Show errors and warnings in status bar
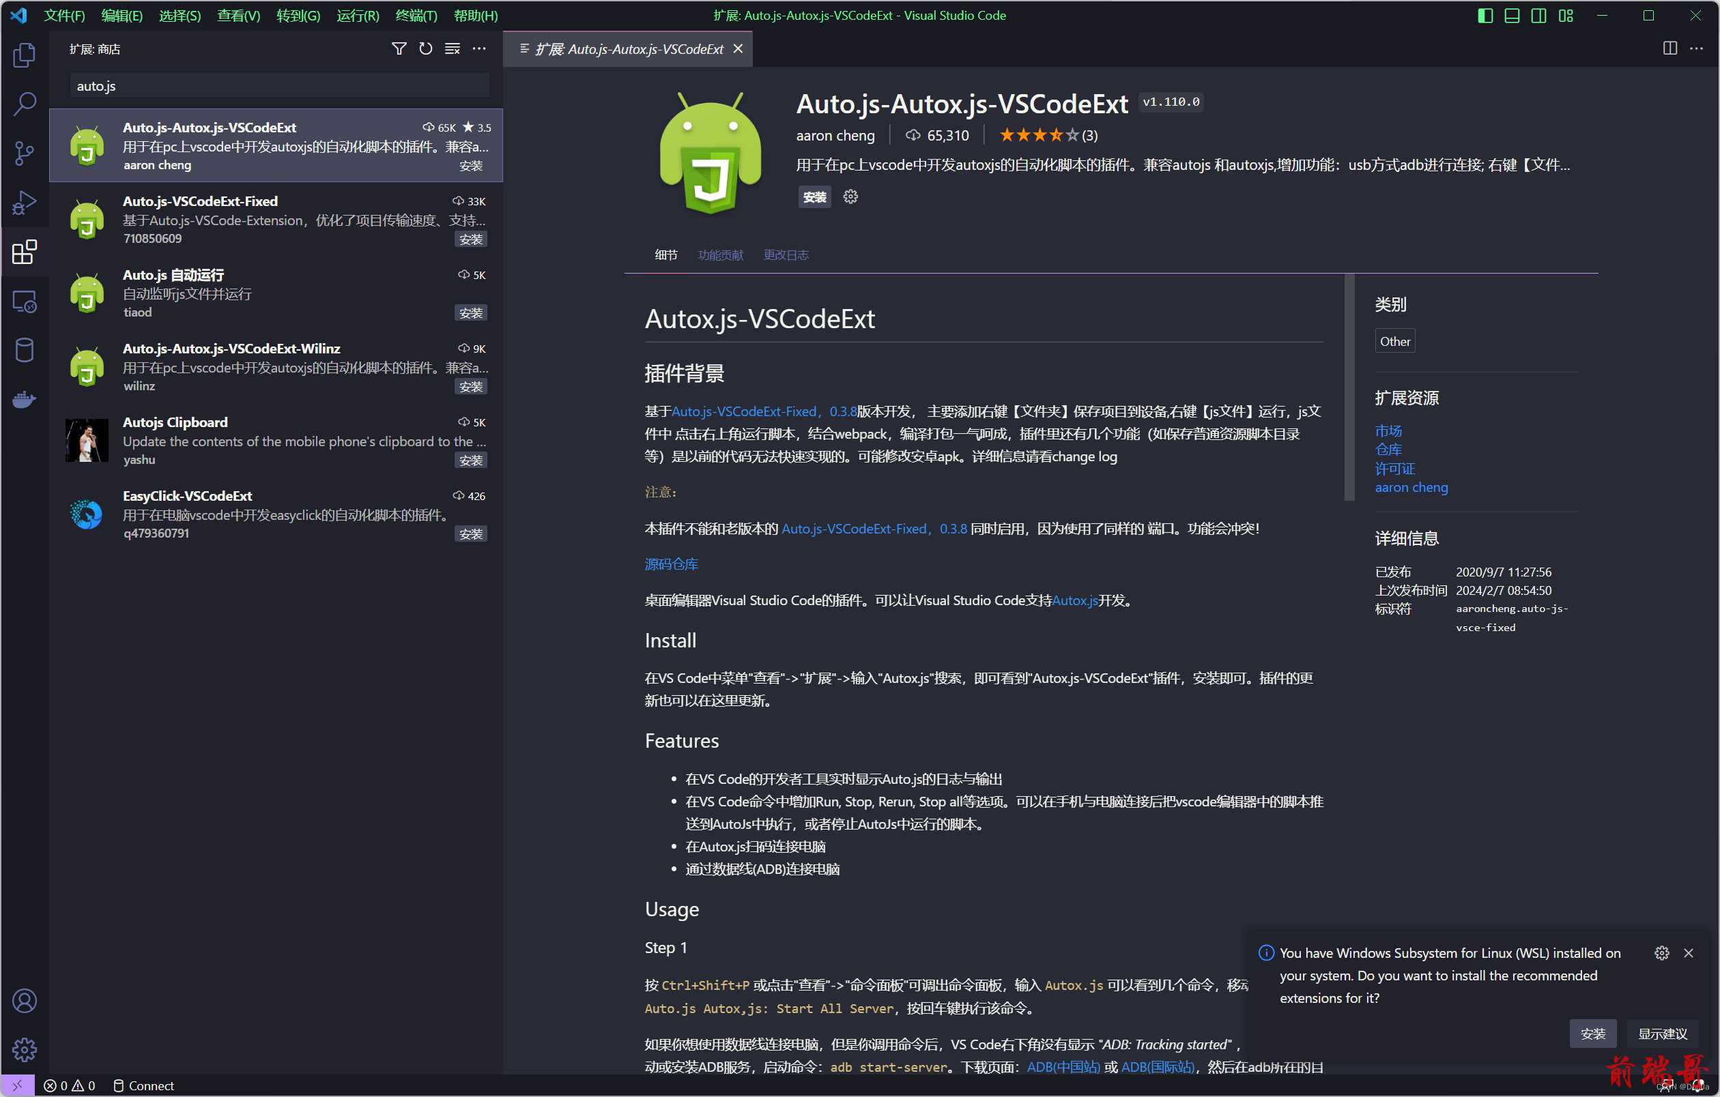This screenshot has width=1720, height=1097. 70,1085
